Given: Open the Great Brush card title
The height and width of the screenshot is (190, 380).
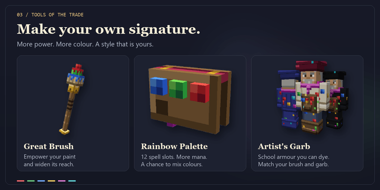Looking at the screenshot, I should coord(49,146).
